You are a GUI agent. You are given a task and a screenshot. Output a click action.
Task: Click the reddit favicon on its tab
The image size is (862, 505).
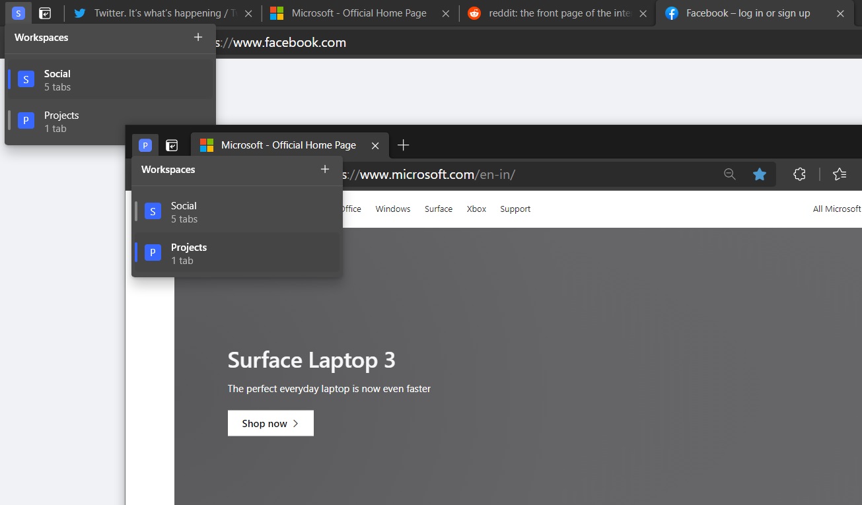[x=473, y=13]
